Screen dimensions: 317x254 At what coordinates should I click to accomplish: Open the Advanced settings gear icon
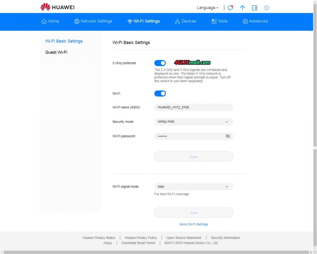point(245,21)
